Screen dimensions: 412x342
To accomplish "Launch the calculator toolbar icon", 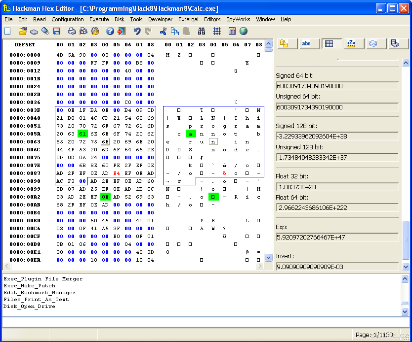I will click(232, 31).
